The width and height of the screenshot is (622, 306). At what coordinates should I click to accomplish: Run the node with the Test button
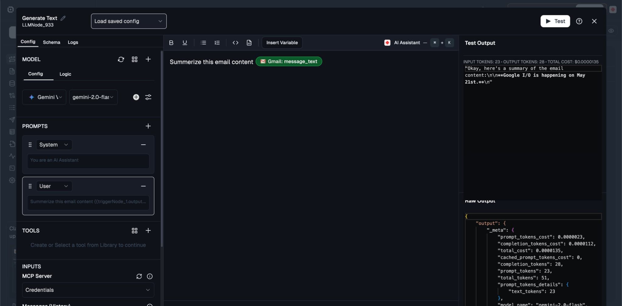pos(555,21)
